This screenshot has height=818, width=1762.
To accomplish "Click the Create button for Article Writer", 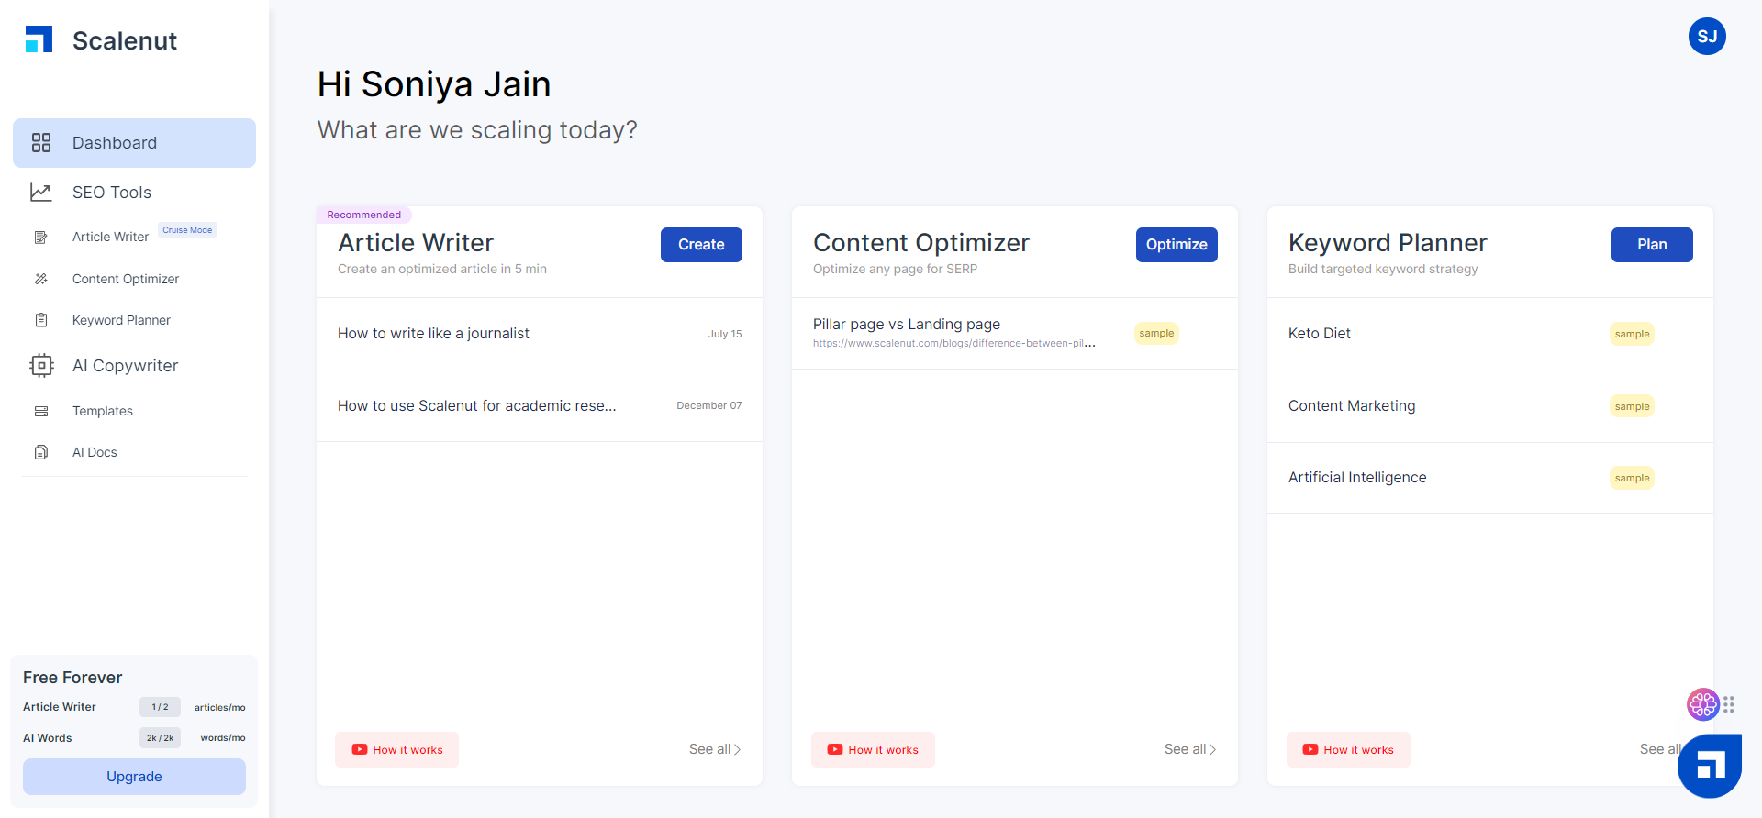I will 701,245.
